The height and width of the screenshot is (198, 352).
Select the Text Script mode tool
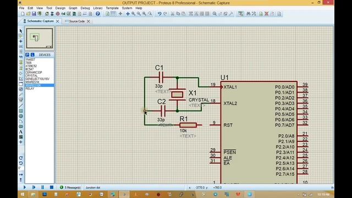[21, 52]
